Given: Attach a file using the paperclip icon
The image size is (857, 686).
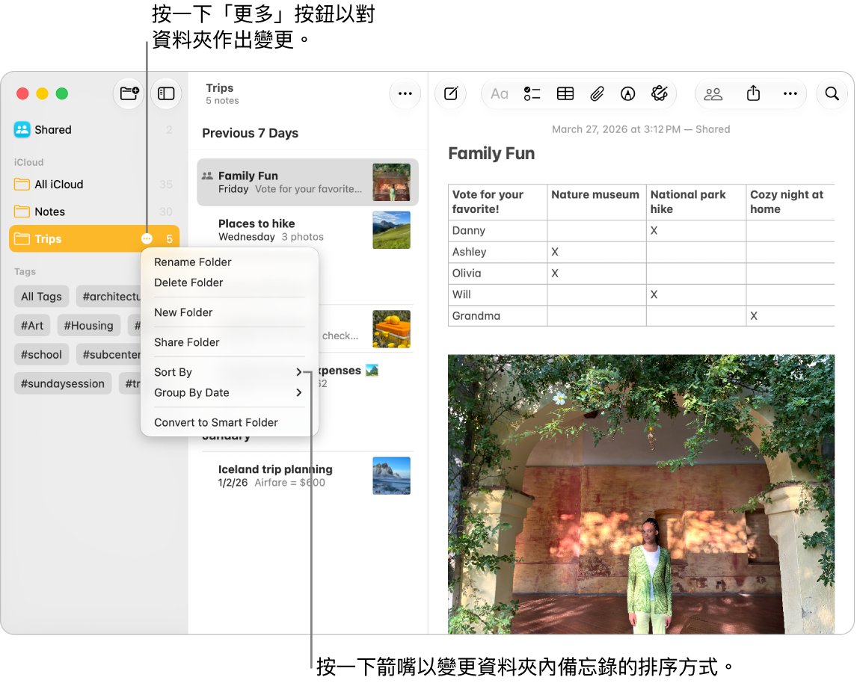Looking at the screenshot, I should click(597, 94).
